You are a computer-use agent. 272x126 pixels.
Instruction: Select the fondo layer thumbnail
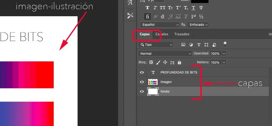click(153, 91)
